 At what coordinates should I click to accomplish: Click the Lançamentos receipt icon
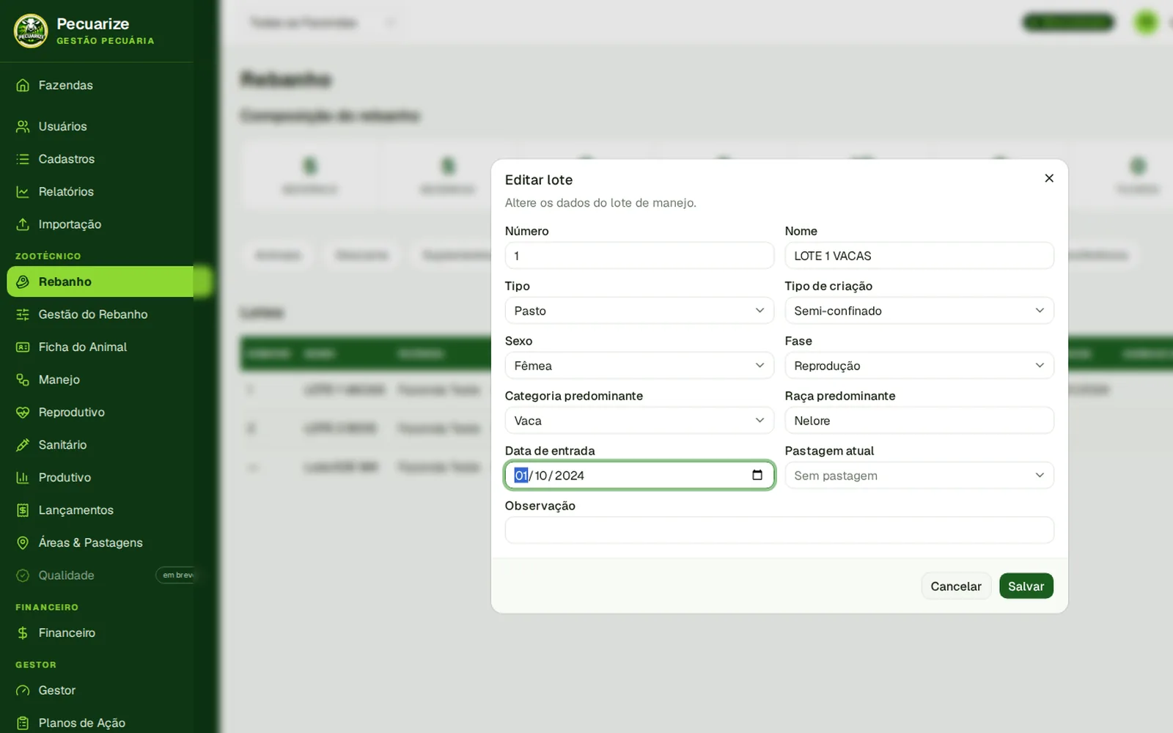(x=23, y=510)
